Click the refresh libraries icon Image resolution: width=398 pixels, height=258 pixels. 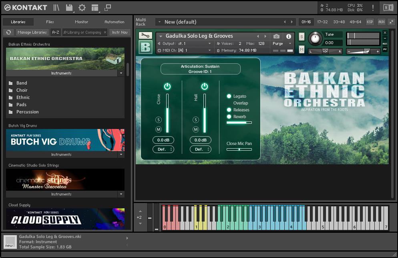tap(8, 32)
